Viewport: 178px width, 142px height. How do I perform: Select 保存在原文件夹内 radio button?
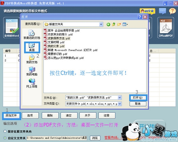coord(5,131)
